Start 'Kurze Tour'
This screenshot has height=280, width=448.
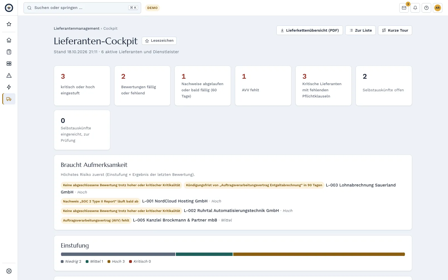point(395,30)
